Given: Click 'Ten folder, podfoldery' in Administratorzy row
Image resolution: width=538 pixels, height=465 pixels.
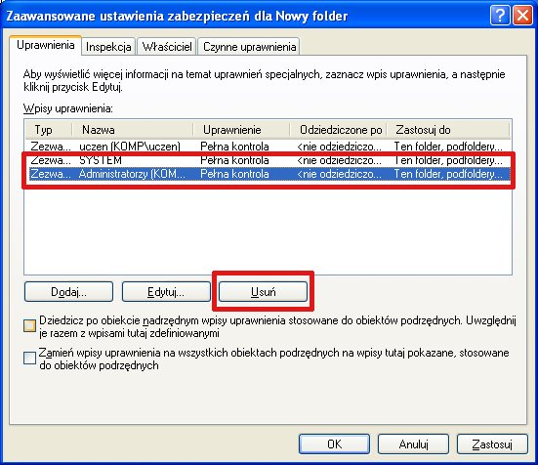Looking at the screenshot, I should tap(448, 174).
